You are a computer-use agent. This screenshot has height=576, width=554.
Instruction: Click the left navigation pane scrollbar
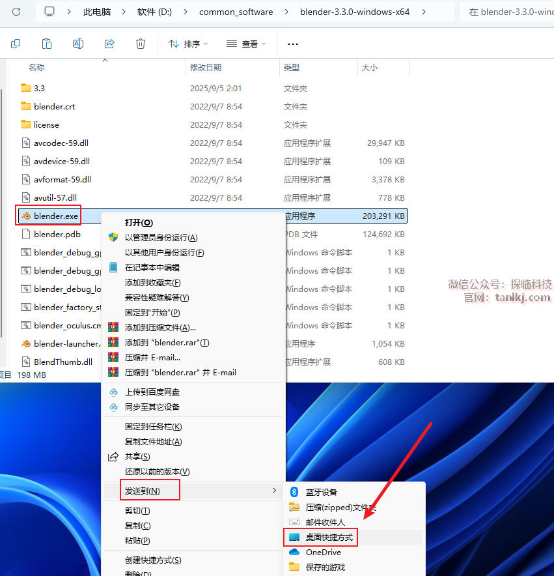pyautogui.click(x=2, y=213)
